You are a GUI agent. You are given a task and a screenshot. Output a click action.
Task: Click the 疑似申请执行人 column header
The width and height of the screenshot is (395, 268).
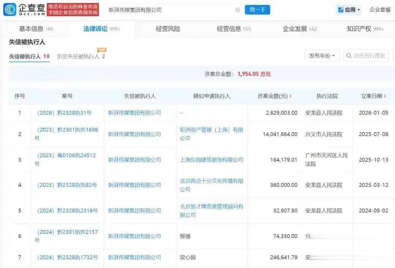pos(212,96)
